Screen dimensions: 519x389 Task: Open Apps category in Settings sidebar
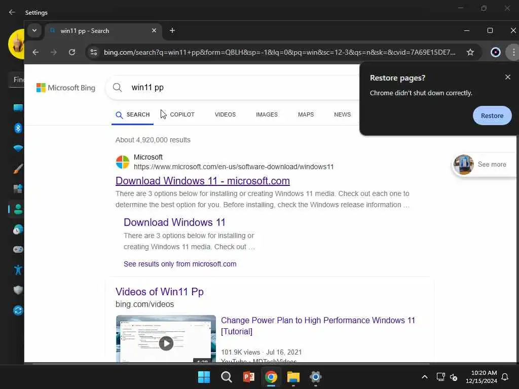pos(18,188)
